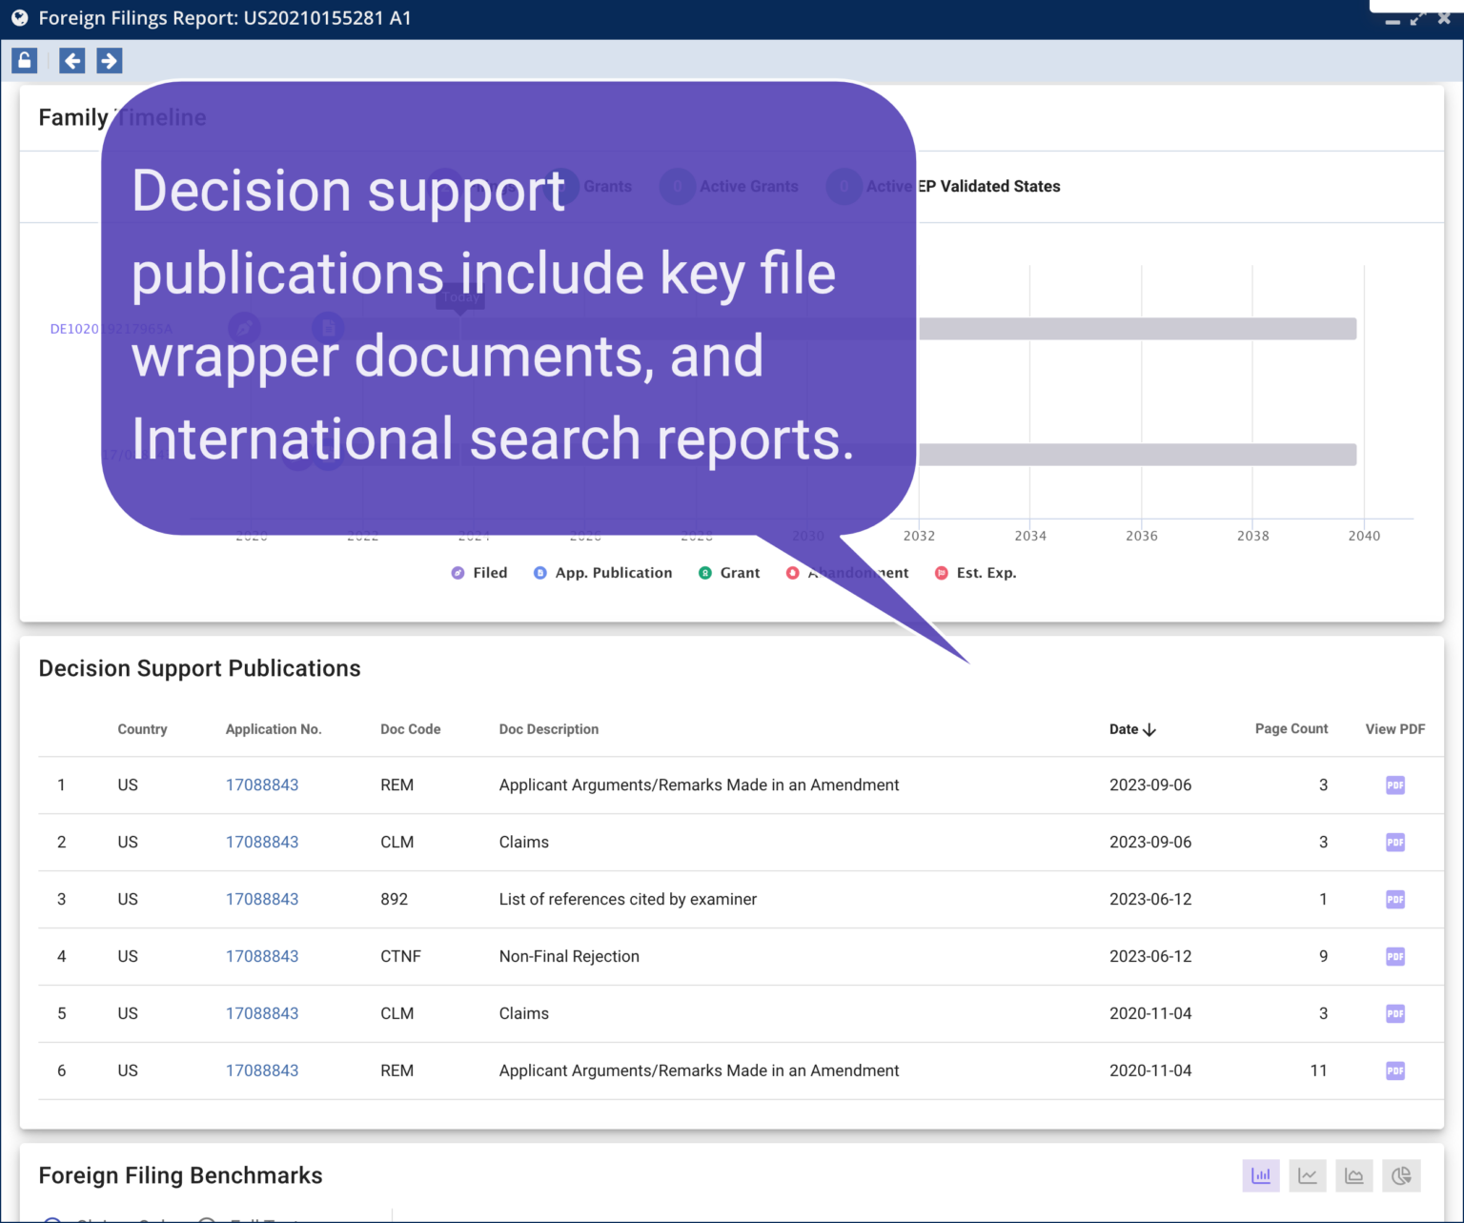Screen dimensions: 1464x1223
Task: Open PDF for the 2020-11-04 Claims document
Action: point(1394,1013)
